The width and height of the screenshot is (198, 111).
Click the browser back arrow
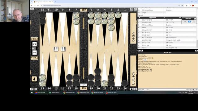(x=32, y=6)
